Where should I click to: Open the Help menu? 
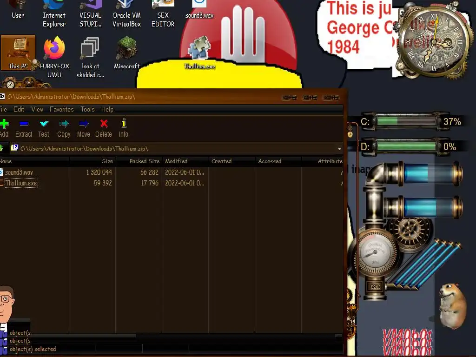coord(107,109)
